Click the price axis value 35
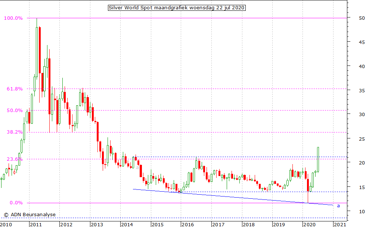Screen dimensions: 366x227 point(362,90)
